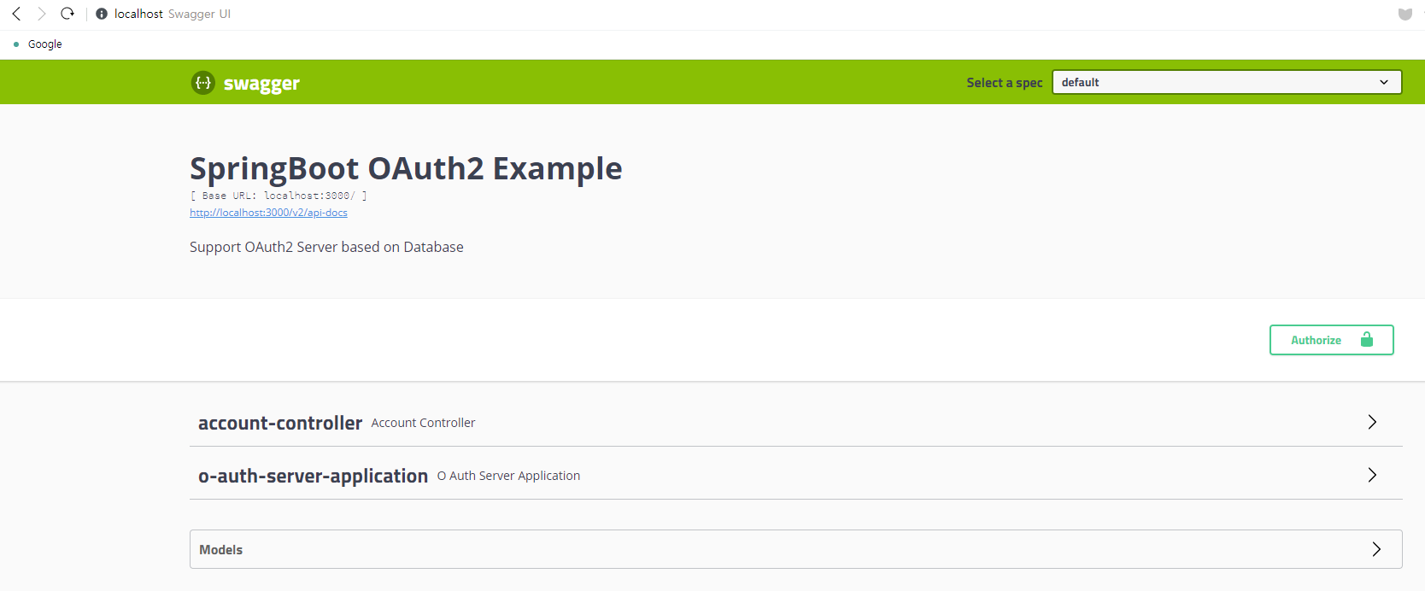Click the O Auth Server Application description text
The width and height of the screenshot is (1425, 591).
tap(508, 476)
